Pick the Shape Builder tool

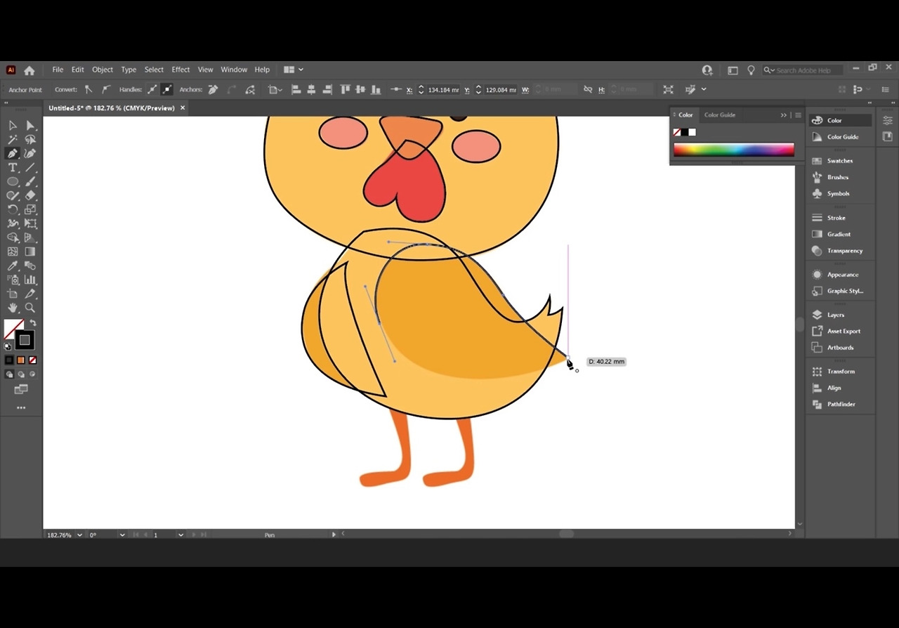click(13, 237)
